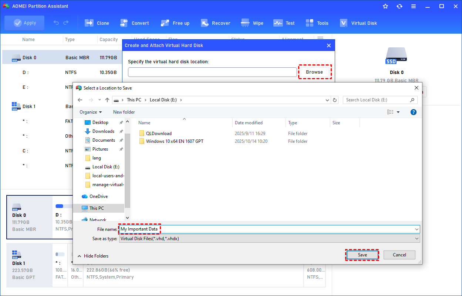Select the E: partition row in list
462x296 pixels.
tap(37, 87)
